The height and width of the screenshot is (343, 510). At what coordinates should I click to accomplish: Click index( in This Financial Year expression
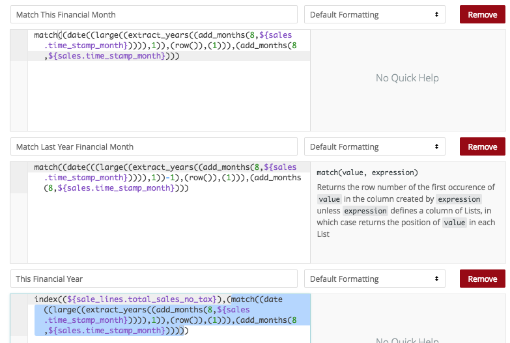tap(48, 299)
